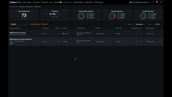172x97 pixels.
Task: Click the Importance column header
Action: click(x=46, y=28)
